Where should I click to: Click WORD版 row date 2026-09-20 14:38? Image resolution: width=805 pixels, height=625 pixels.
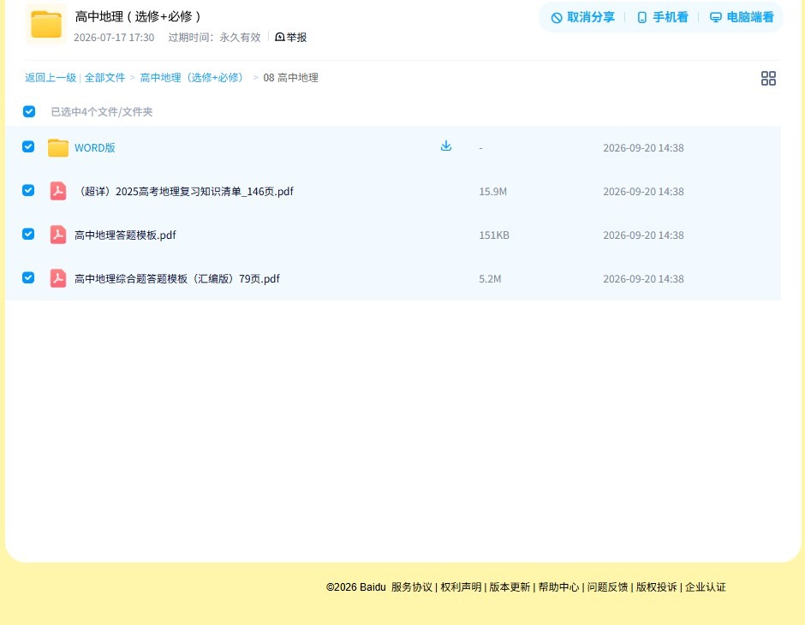[643, 148]
